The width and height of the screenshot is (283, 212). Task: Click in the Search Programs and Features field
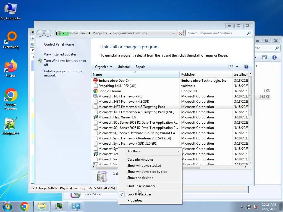(217, 33)
